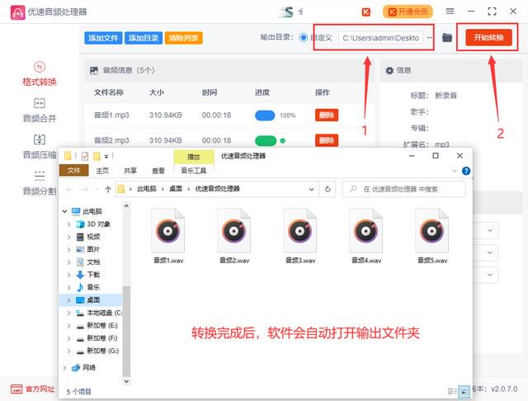Select the 音频2.wav file

click(x=234, y=236)
